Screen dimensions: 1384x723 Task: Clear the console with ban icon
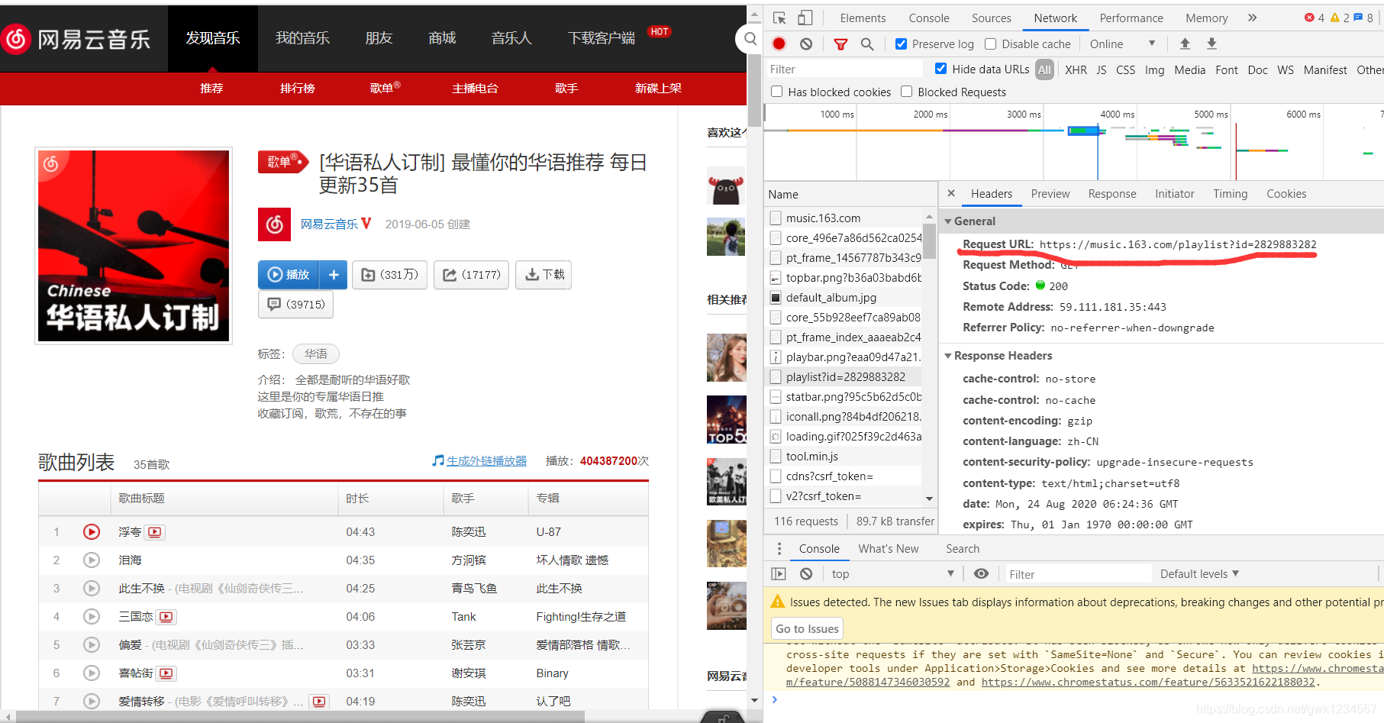pyautogui.click(x=806, y=573)
